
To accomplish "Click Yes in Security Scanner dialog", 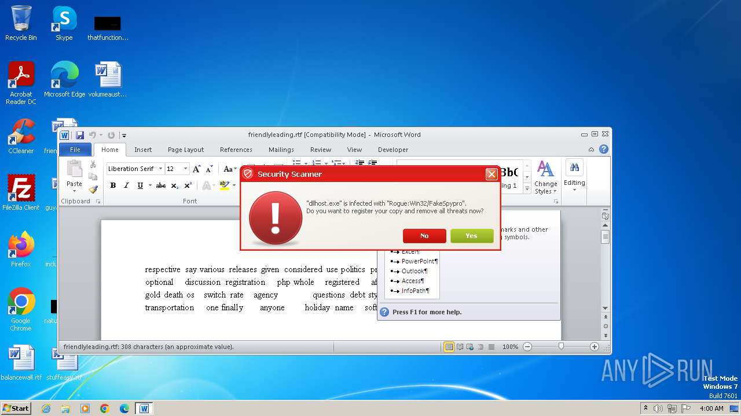I will point(472,236).
